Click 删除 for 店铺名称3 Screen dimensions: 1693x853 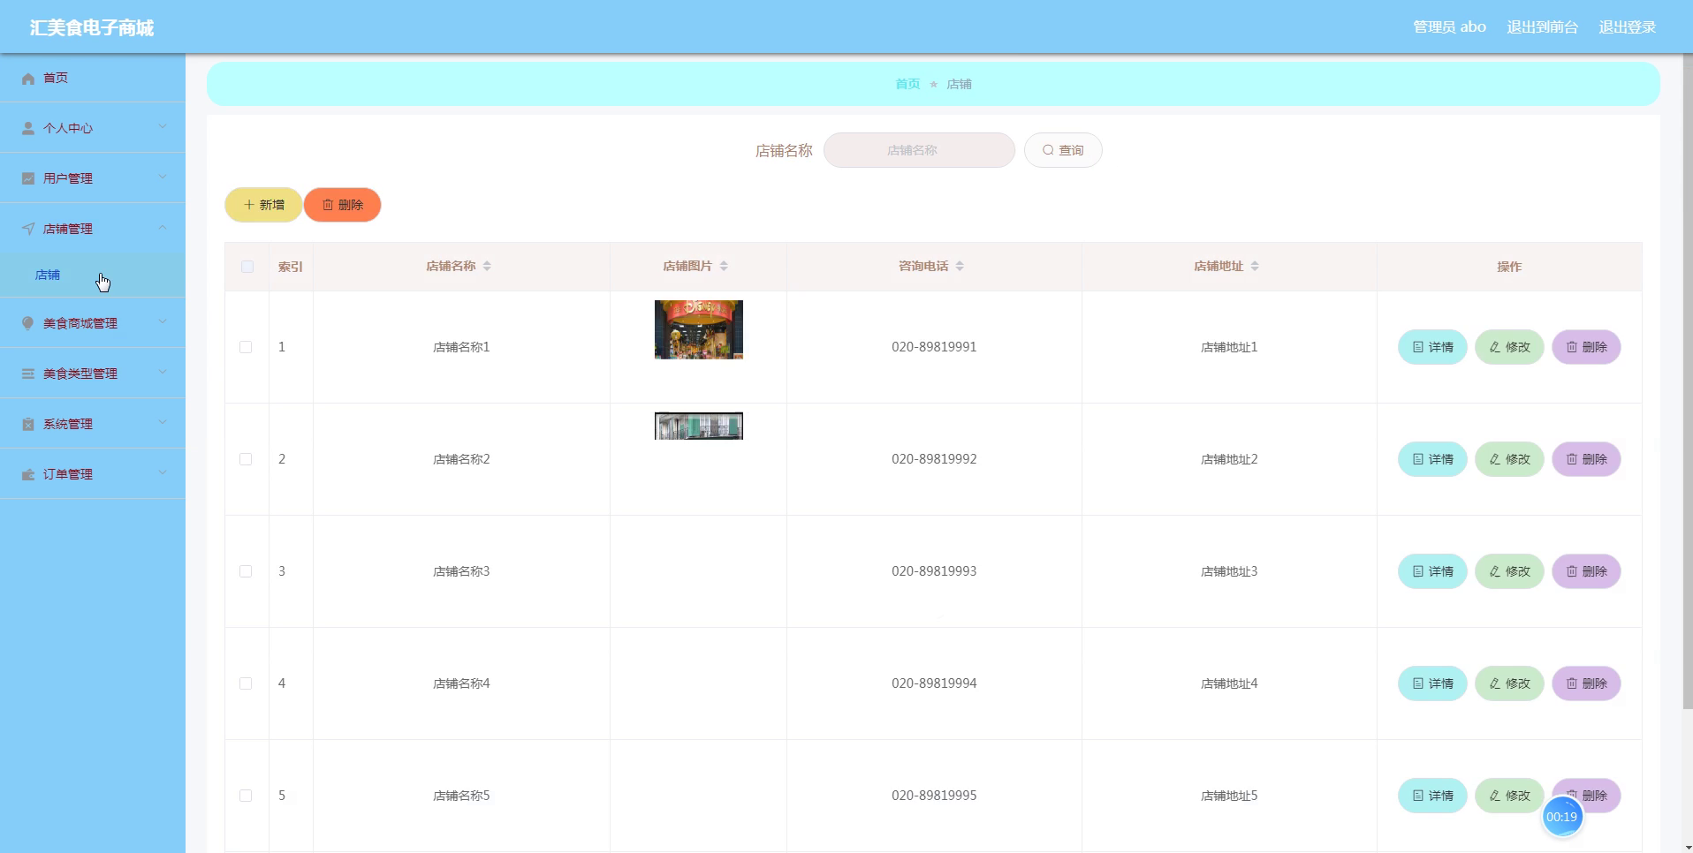click(1586, 571)
